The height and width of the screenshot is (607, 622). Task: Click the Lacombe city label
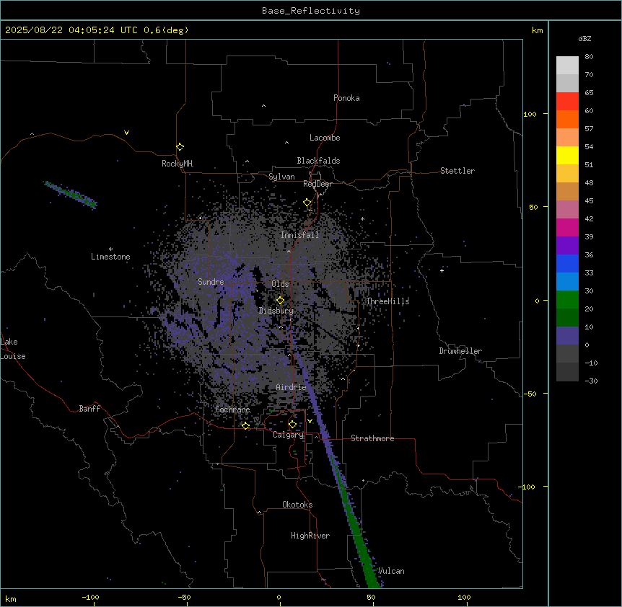coord(325,138)
